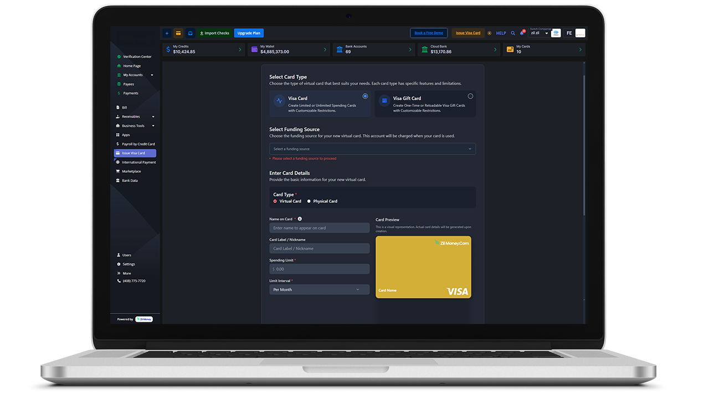709x406 pixels.
Task: Open the notifications bell
Action: (521, 33)
